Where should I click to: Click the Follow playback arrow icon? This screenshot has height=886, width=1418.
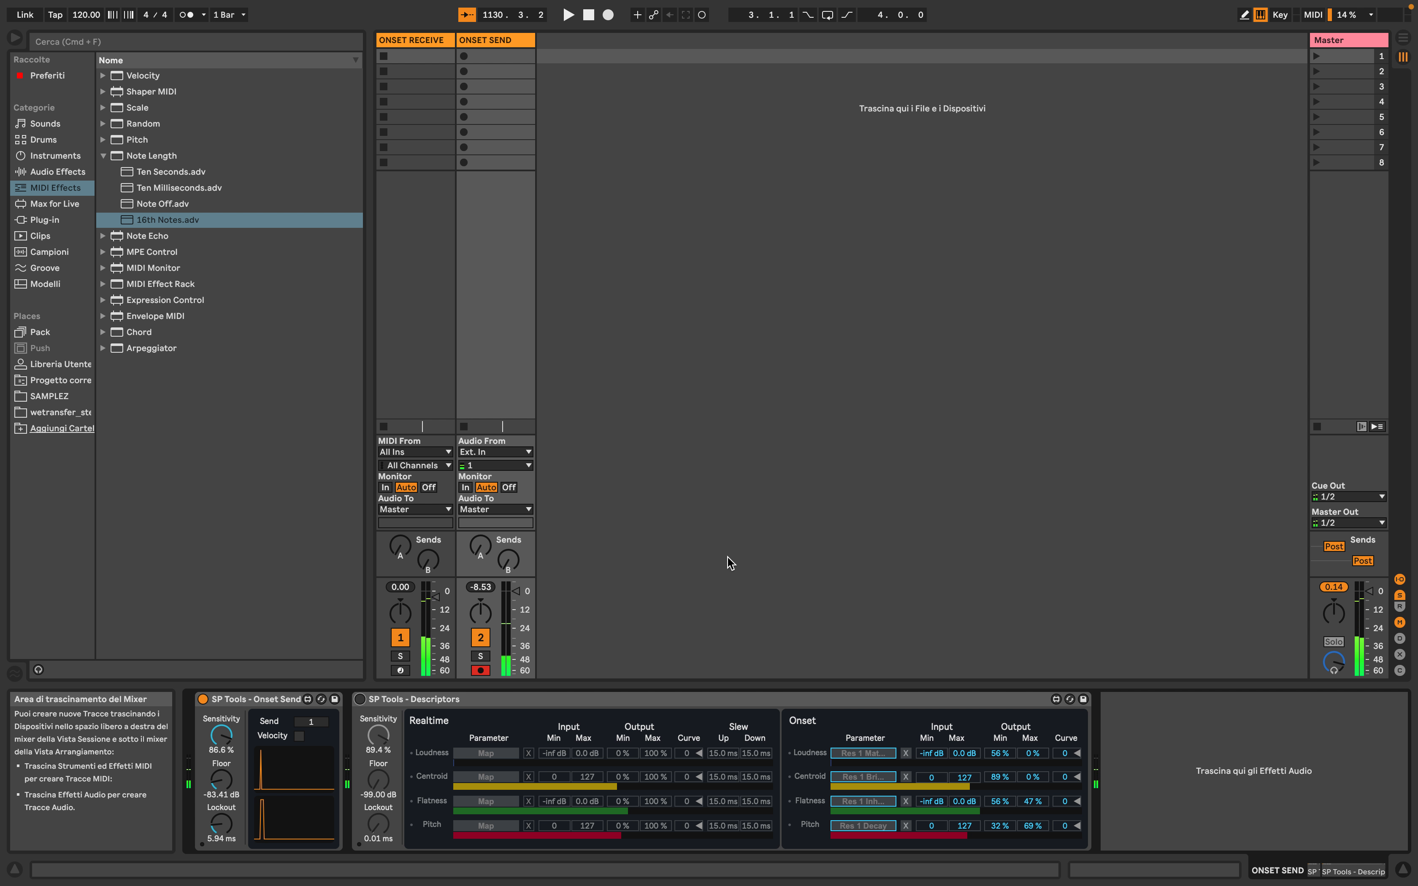[x=467, y=15]
